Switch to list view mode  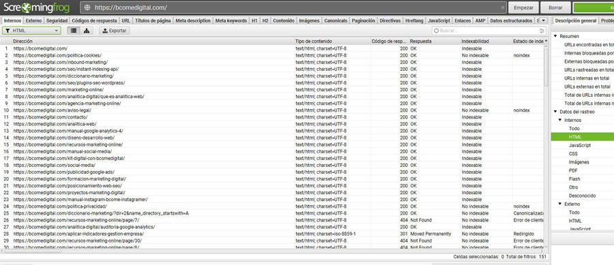click(74, 31)
